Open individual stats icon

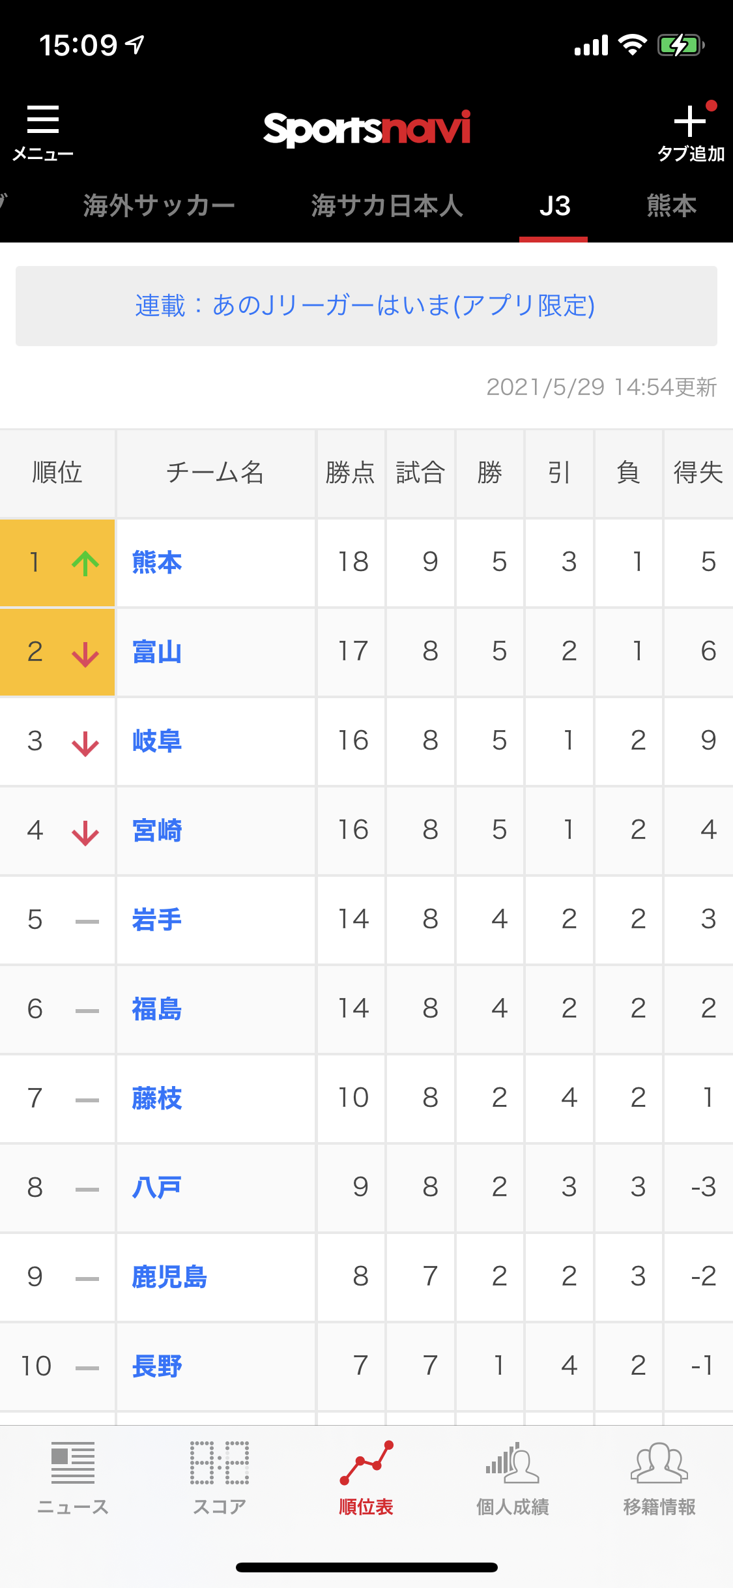tap(513, 1462)
